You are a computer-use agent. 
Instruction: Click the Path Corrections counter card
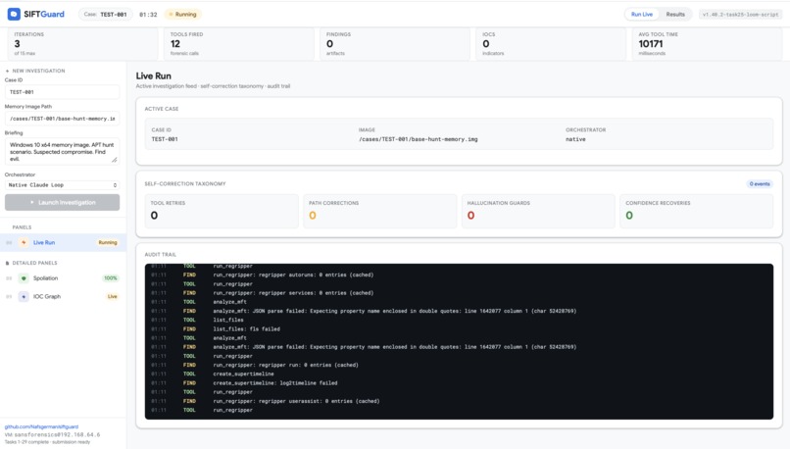tap(380, 211)
